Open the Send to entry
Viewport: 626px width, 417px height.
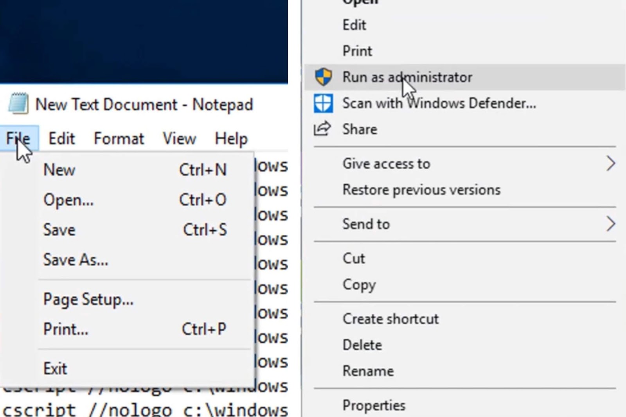pyautogui.click(x=464, y=224)
